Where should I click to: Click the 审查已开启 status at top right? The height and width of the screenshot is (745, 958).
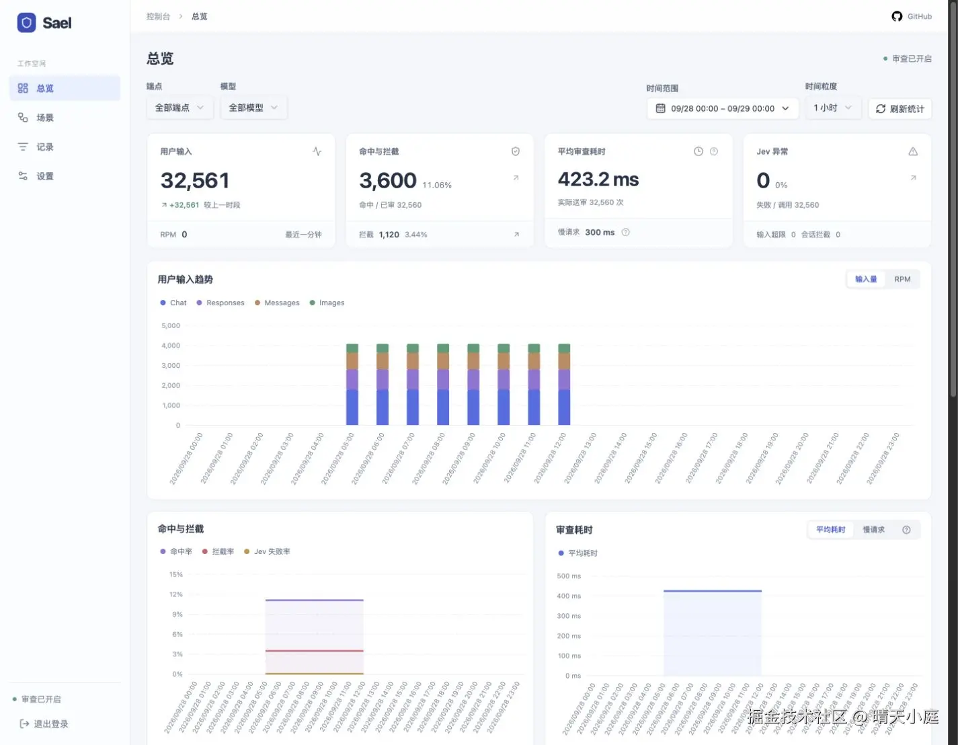tap(908, 58)
